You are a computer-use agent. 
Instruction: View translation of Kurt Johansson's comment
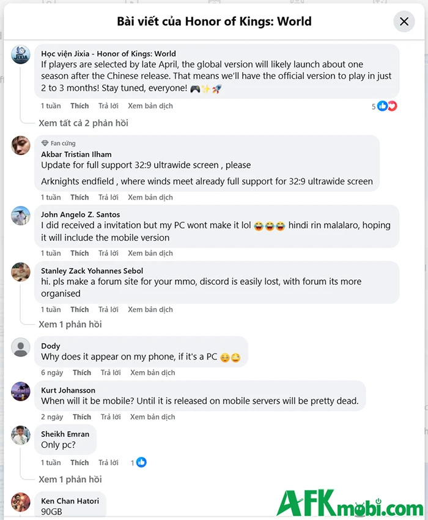click(152, 417)
